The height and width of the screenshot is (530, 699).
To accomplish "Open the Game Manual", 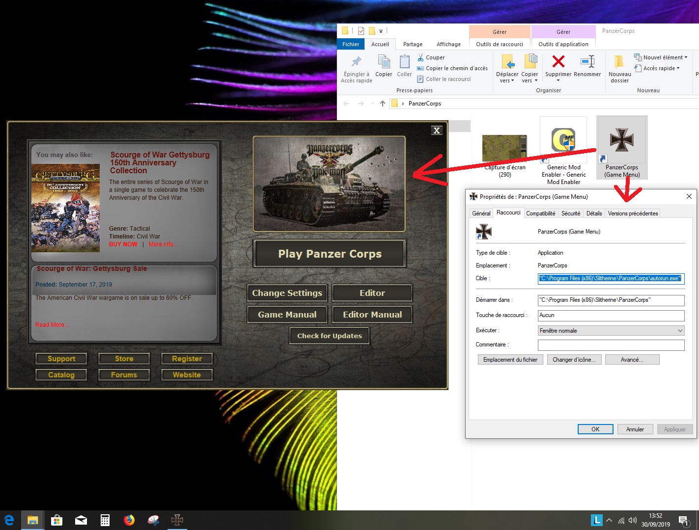I will tap(287, 315).
